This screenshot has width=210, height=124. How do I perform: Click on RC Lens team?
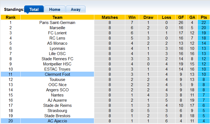pyautogui.click(x=57, y=38)
